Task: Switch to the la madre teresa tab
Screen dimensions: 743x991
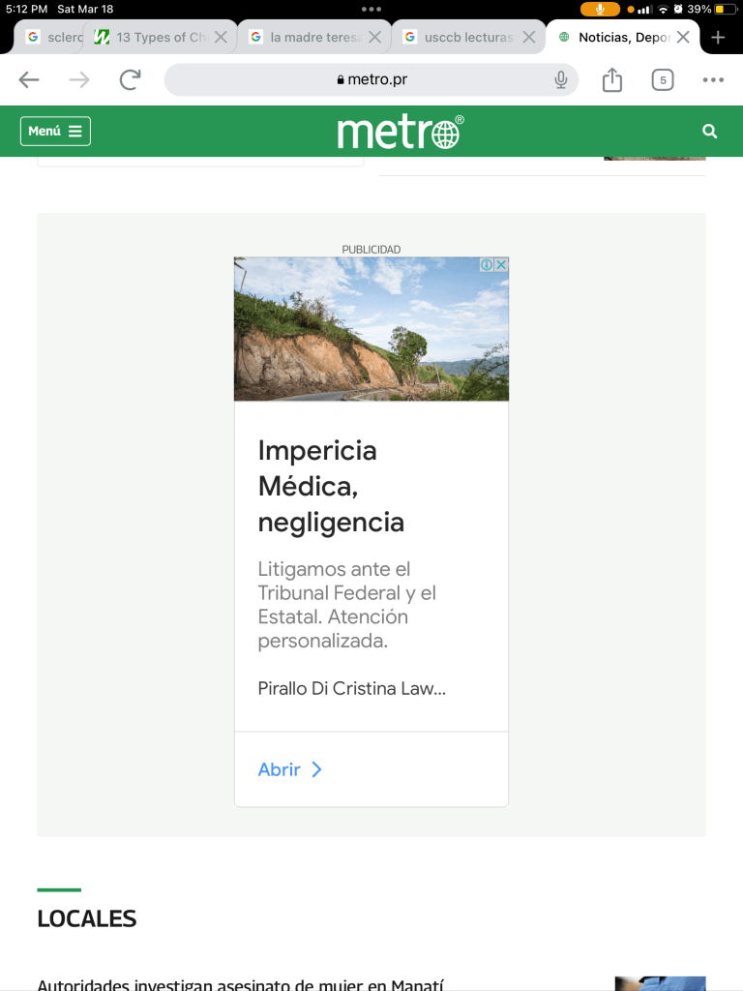Action: point(310,38)
